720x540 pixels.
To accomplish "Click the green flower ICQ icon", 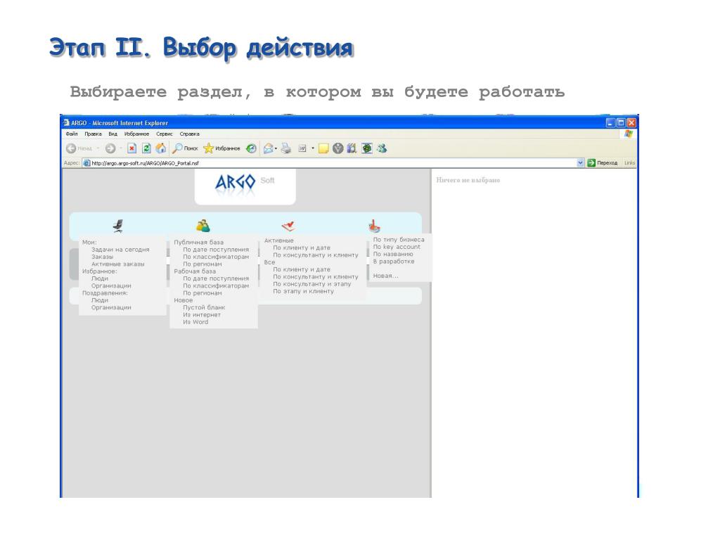I will 367,148.
